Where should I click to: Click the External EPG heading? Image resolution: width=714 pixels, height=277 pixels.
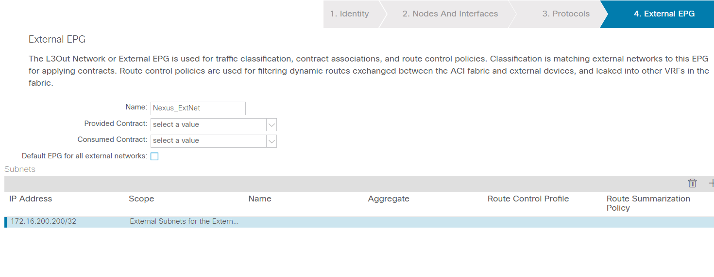click(57, 39)
